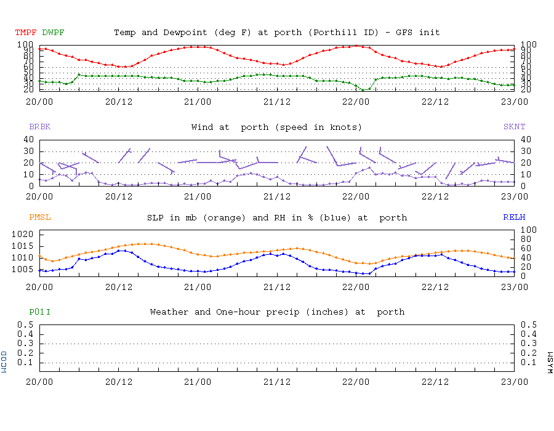The width and height of the screenshot is (554, 431).
Task: Click the Weather and One-hour precip title
Action: click(278, 312)
